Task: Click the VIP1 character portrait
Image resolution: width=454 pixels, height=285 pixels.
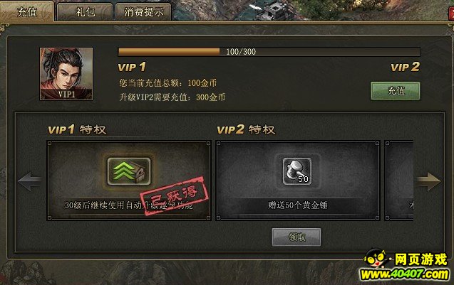Action: (66, 74)
